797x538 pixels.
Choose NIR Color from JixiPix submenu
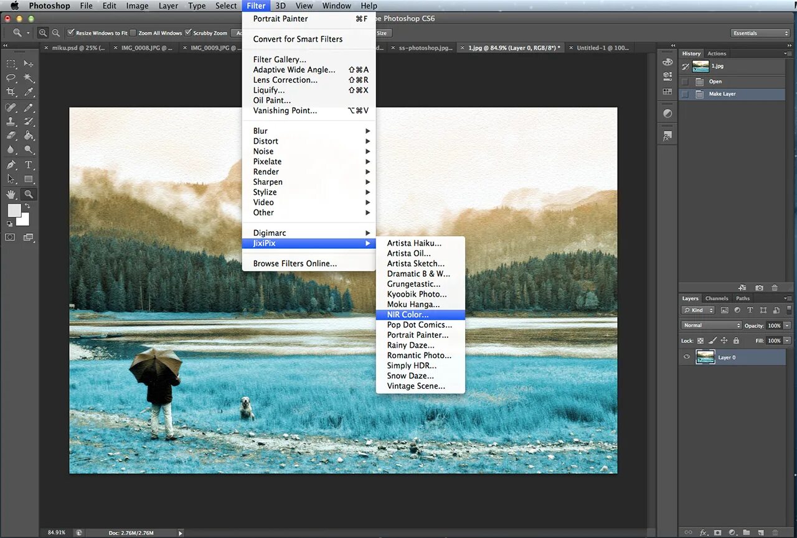point(420,315)
